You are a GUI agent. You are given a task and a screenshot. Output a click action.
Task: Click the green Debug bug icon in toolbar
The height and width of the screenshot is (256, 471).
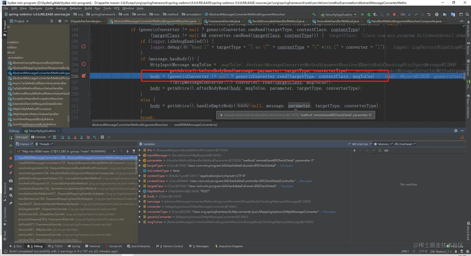click(x=369, y=14)
